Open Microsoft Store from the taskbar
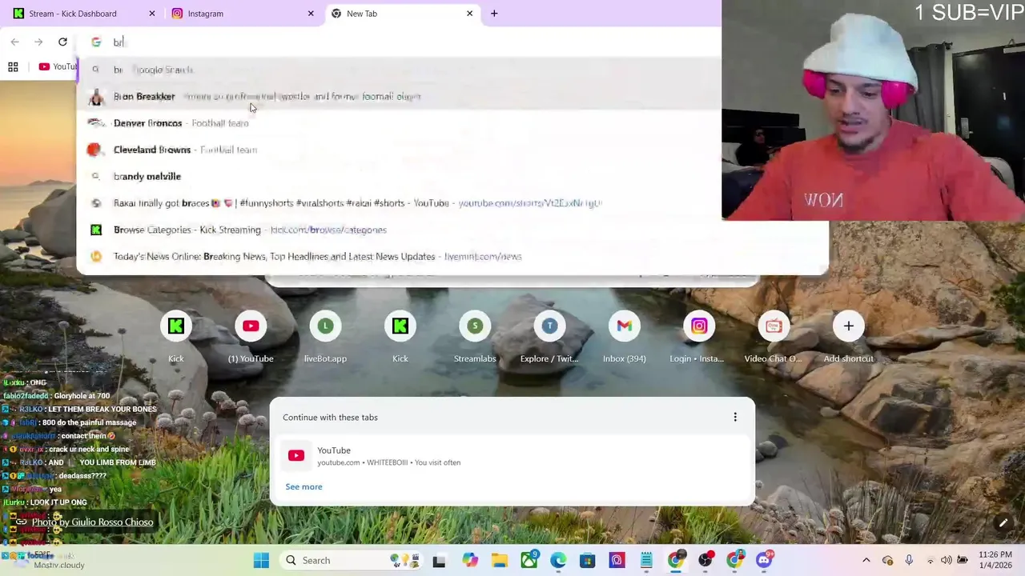This screenshot has width=1025, height=576. (x=588, y=561)
